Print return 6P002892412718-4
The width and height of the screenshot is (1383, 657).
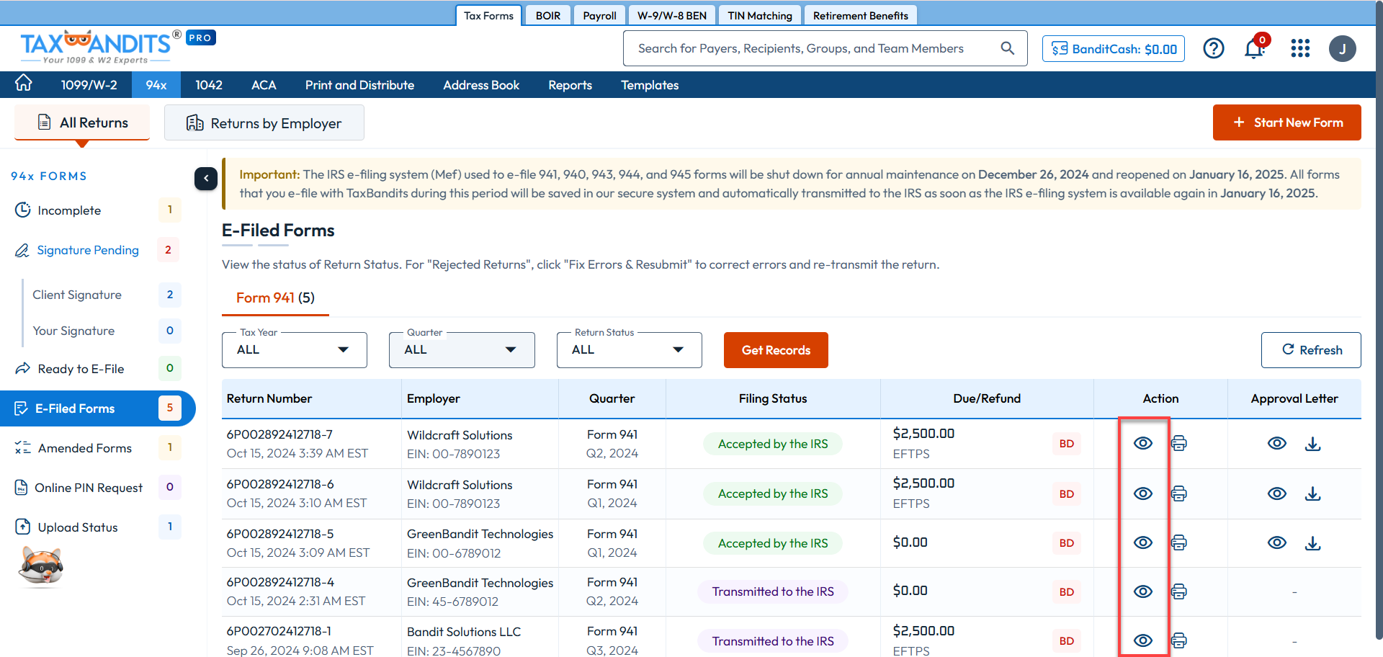point(1178,591)
